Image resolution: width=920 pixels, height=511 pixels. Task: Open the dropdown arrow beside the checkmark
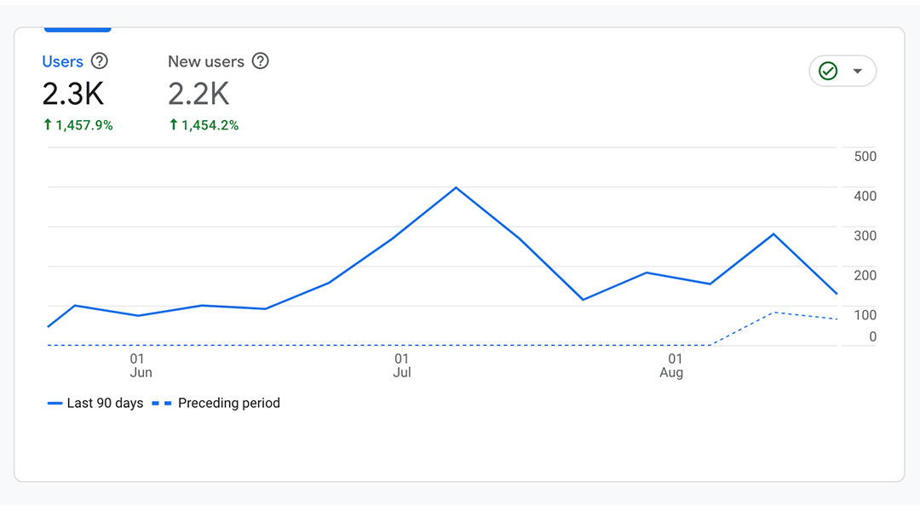coord(858,71)
